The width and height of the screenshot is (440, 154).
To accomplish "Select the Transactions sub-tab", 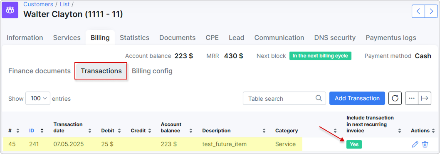I will point(101,71).
